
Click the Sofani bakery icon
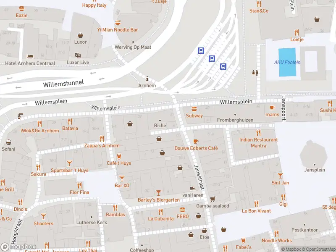click(x=8, y=142)
